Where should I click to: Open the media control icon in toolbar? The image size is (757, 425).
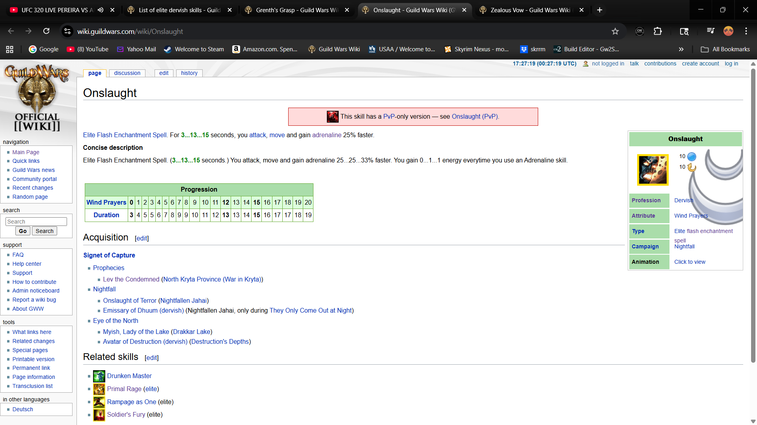(710, 31)
